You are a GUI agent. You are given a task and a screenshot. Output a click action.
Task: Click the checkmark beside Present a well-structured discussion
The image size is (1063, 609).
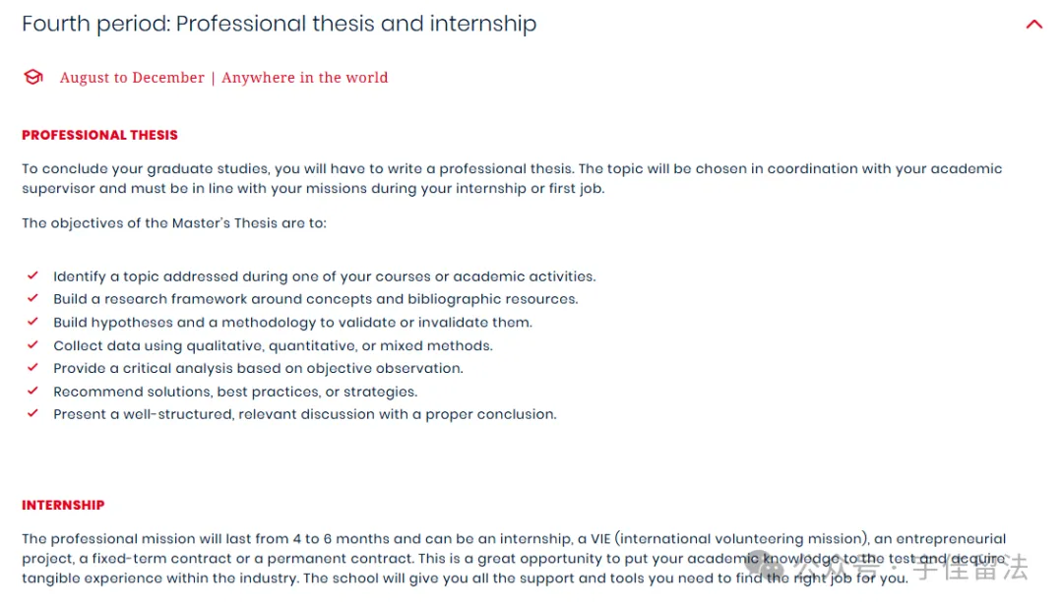click(x=32, y=413)
